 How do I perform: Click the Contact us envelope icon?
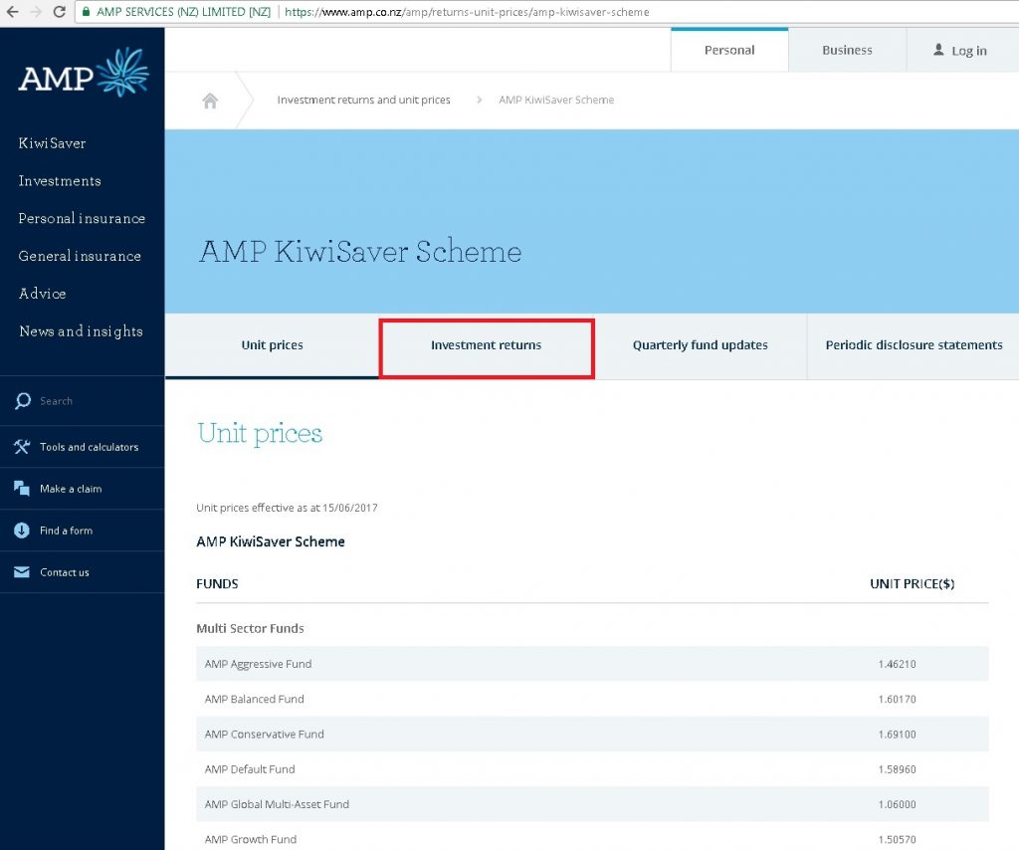(22, 572)
